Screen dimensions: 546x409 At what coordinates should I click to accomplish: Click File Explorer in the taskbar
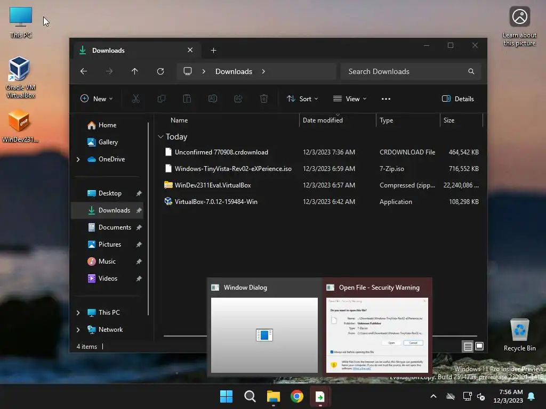coord(274,396)
